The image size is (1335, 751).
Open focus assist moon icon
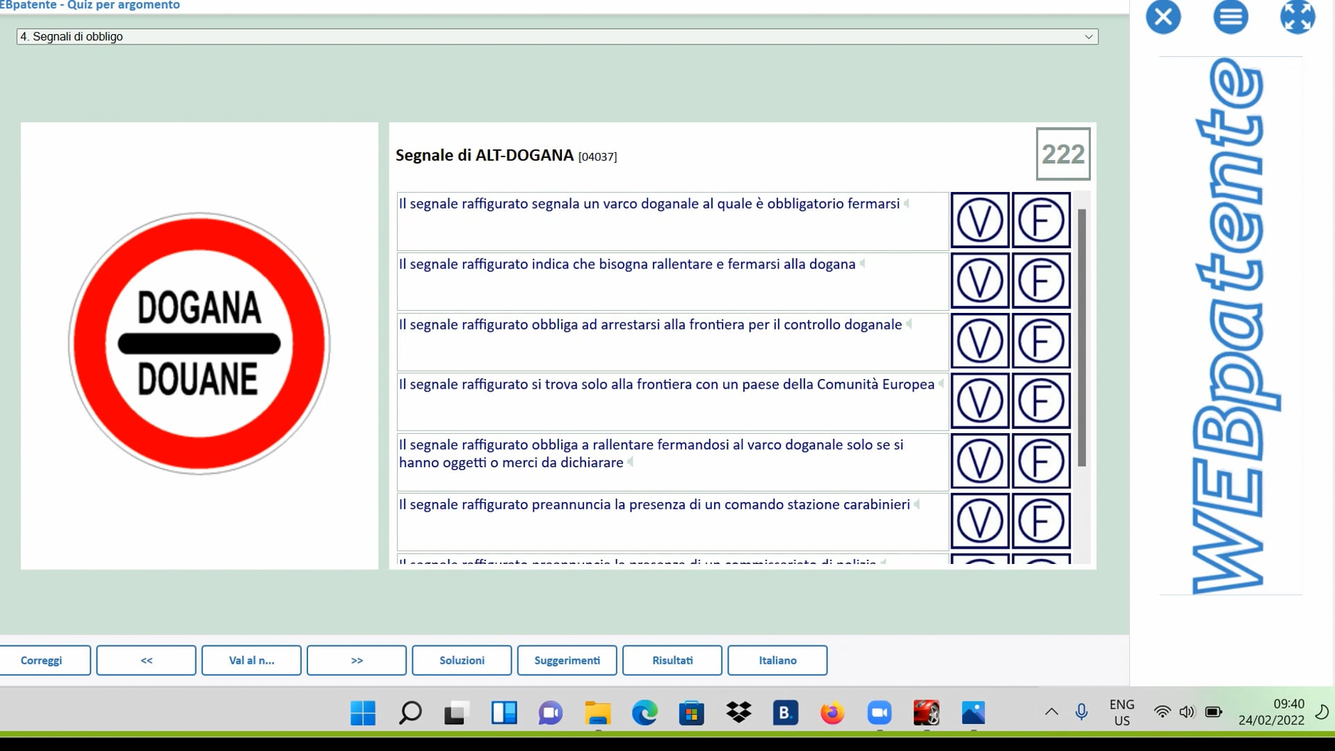[1322, 712]
